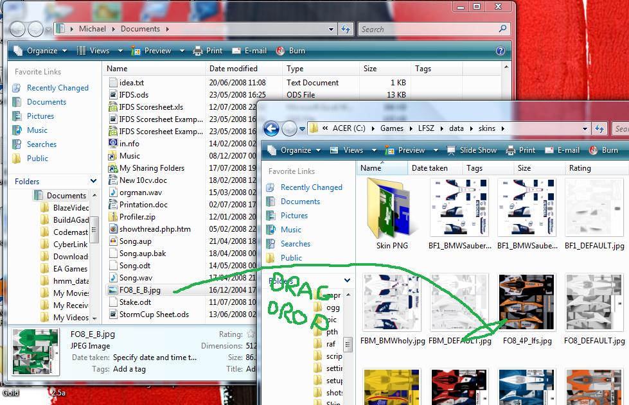This screenshot has height=405, width=629.
Task: Open Views dropdown arrow in Documents window
Action: (120, 51)
